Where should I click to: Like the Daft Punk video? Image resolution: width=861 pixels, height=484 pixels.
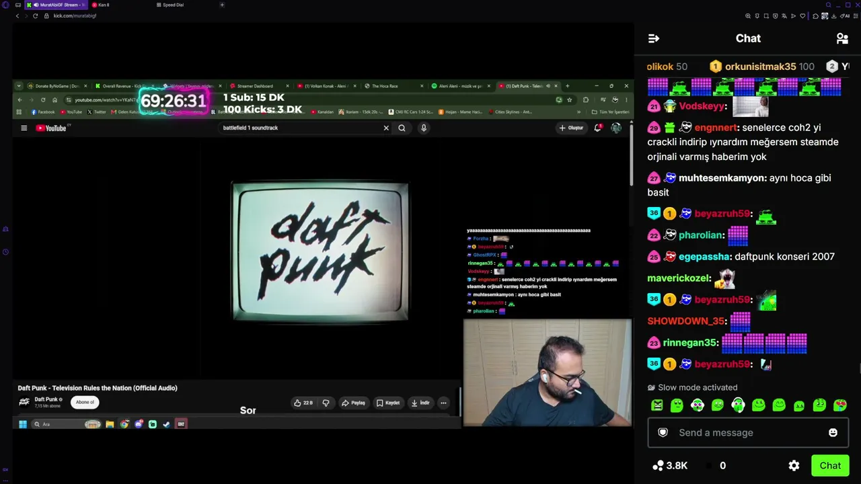(x=303, y=403)
